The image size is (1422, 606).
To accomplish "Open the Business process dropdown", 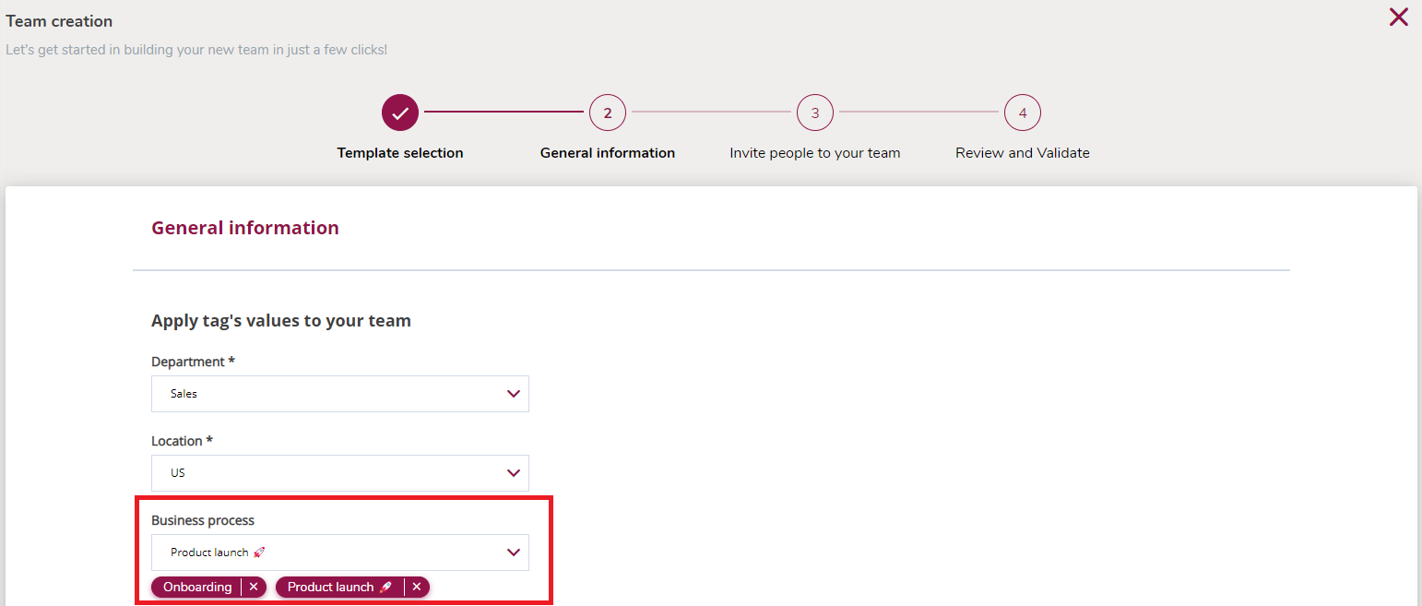I will 340,553.
